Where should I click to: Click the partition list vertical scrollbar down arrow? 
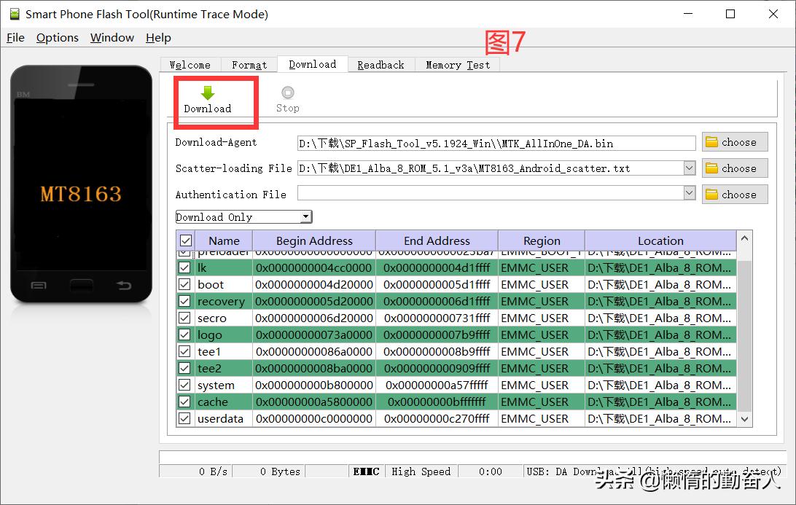point(744,419)
